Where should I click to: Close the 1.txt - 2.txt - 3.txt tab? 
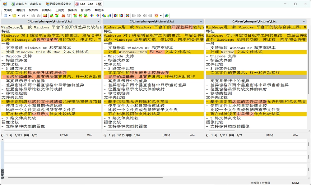pyautogui.click(x=100, y=4)
